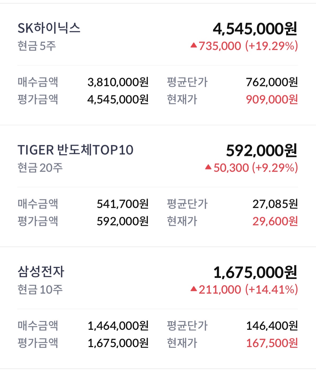Click the average price 762,000원
Screen dimensions: 316x372
272,82
